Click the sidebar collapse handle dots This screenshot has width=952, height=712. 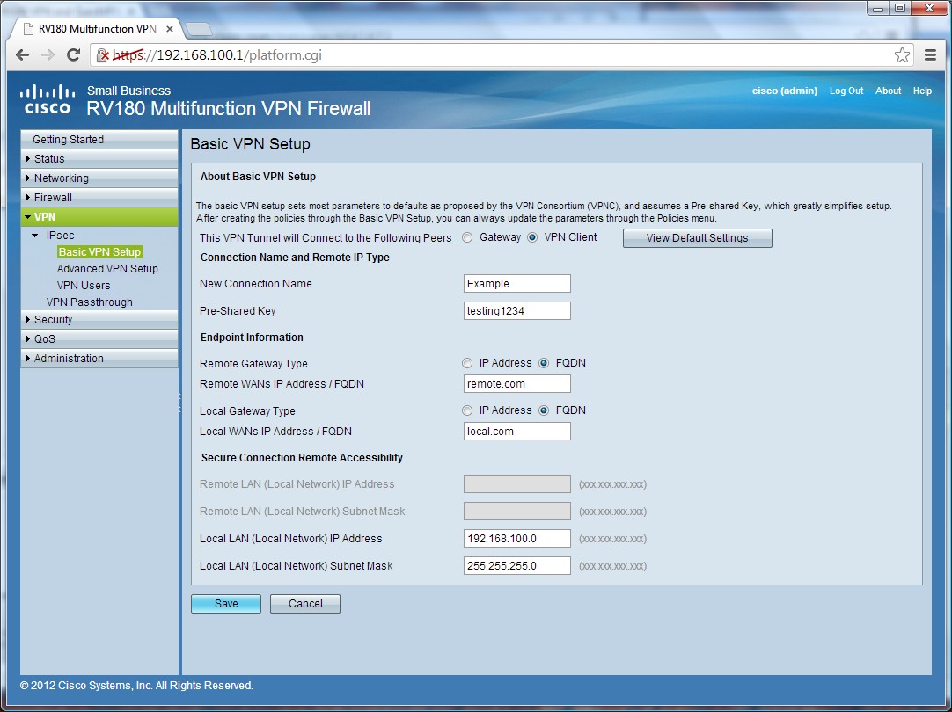point(179,403)
